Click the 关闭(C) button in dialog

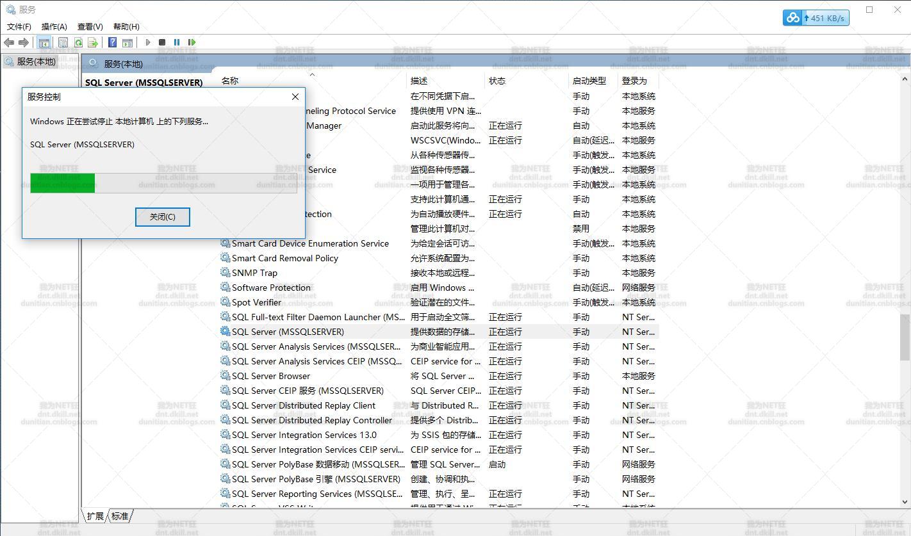163,216
